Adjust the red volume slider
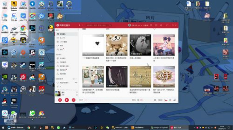The width and height of the screenshot is (233, 130). click(146, 100)
